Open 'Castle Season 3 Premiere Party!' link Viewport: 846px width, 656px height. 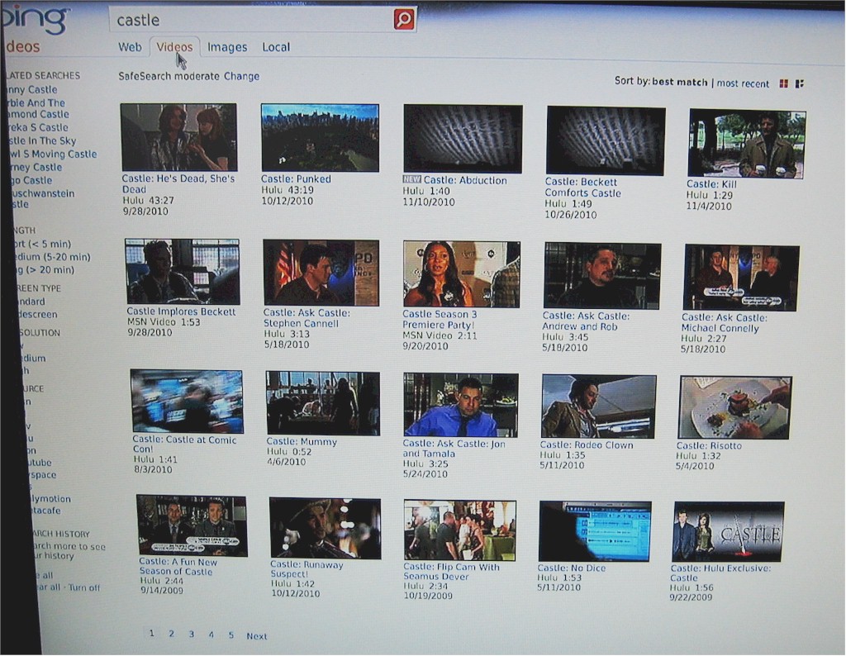(x=440, y=320)
